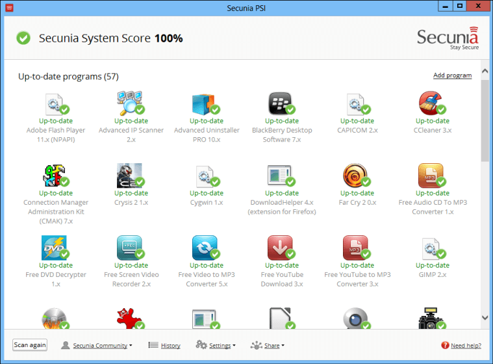This screenshot has height=364, width=493.
Task: Click the Secunia System Score 100% text
Action: pos(110,38)
